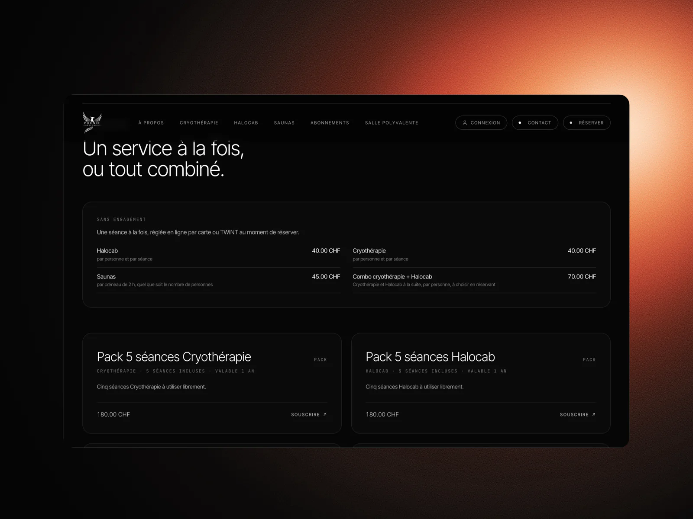The height and width of the screenshot is (519, 693).
Task: Click the 'Un service à la fois' heading
Action: (163, 159)
